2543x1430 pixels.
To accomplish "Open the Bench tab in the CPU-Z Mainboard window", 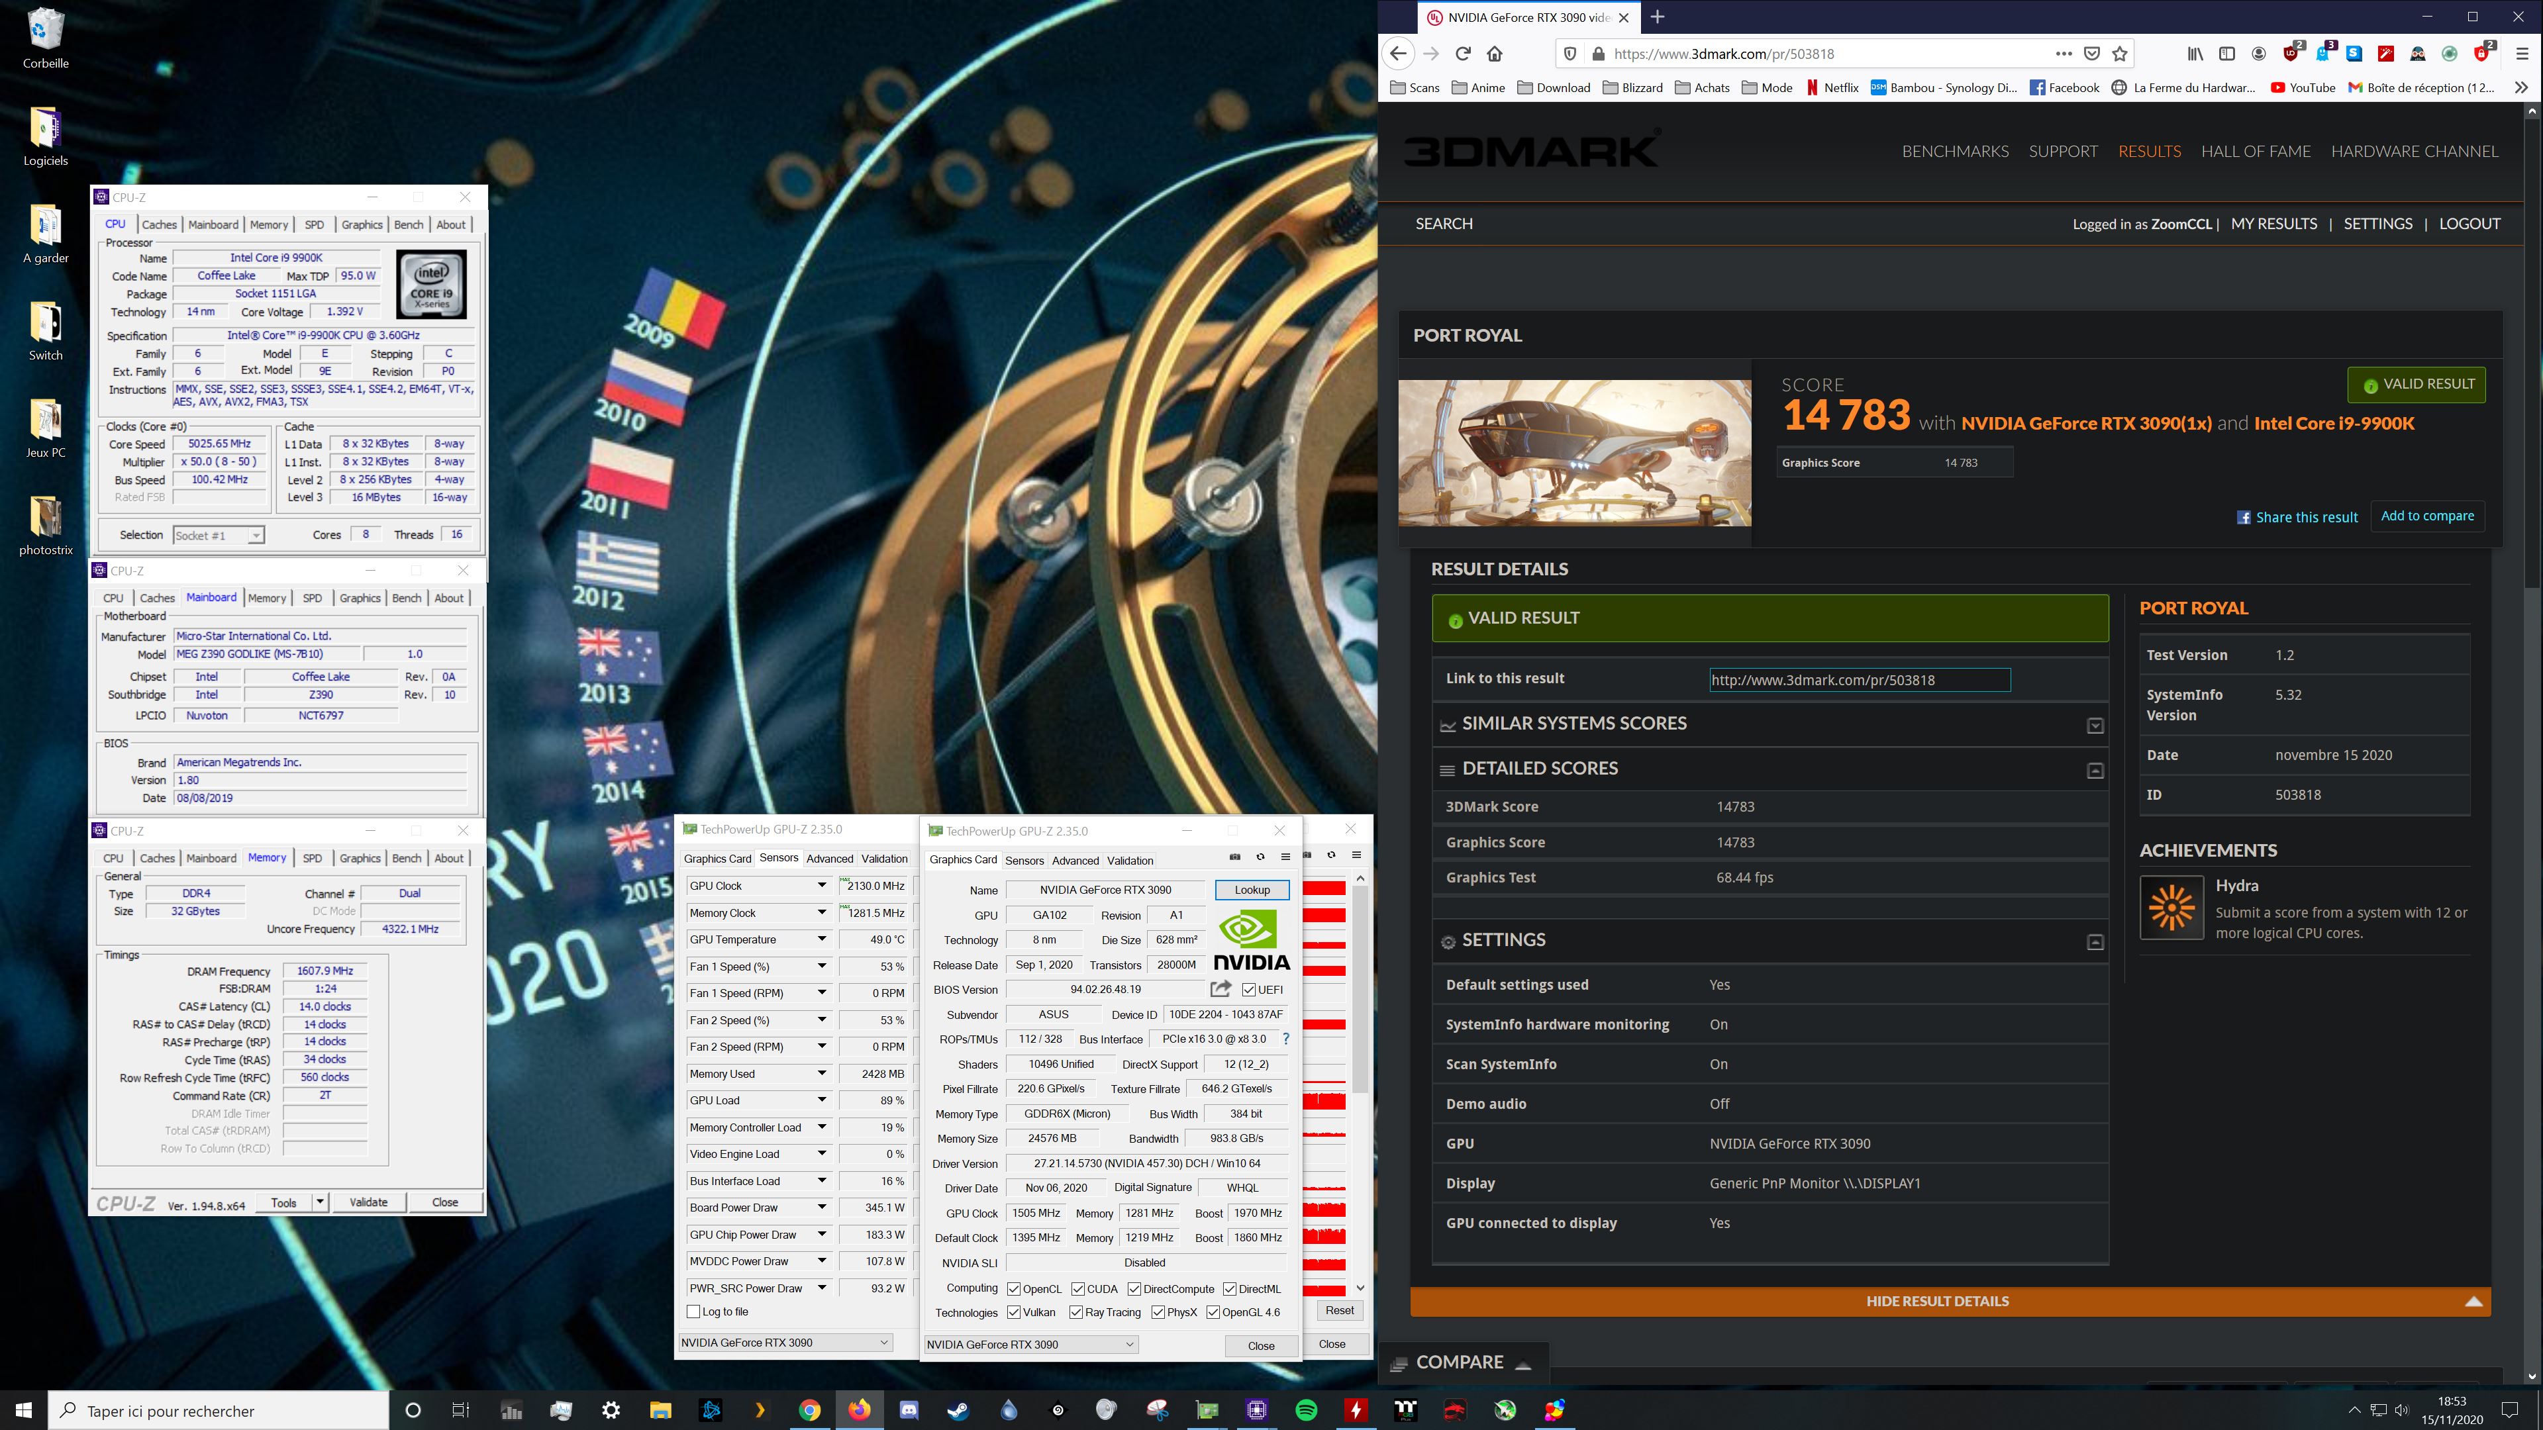I will pyautogui.click(x=407, y=597).
